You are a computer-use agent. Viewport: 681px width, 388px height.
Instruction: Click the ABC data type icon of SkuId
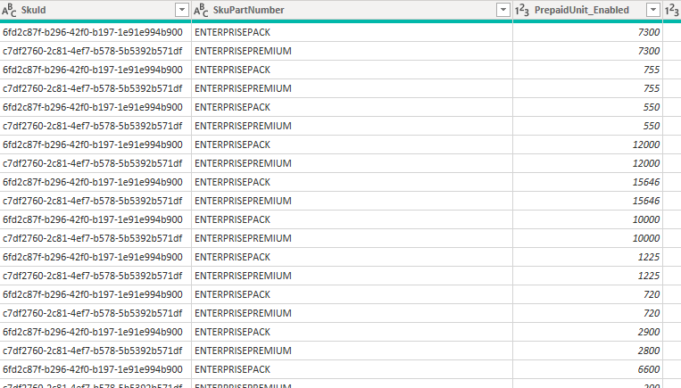(9, 10)
